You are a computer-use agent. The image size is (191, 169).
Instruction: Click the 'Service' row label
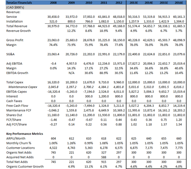click(12, 17)
